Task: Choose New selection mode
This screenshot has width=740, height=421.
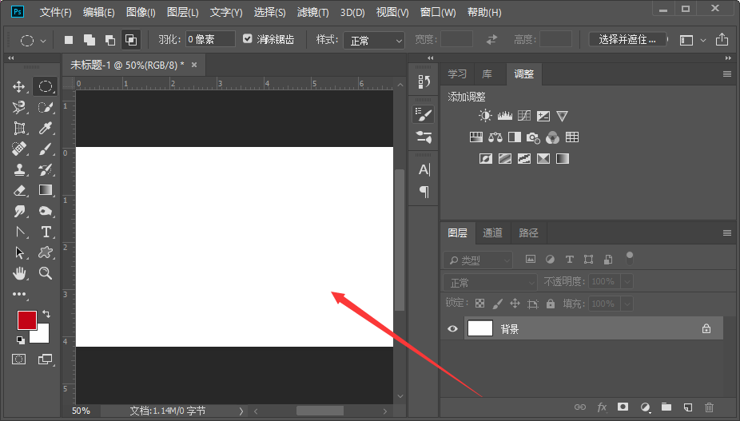Action: (x=69, y=40)
